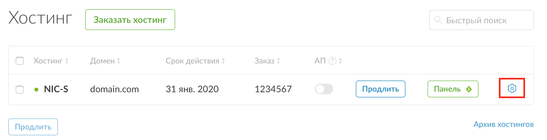The width and height of the screenshot is (547, 140).
Task: Click the magnifier icon in quick search
Action: (438, 20)
